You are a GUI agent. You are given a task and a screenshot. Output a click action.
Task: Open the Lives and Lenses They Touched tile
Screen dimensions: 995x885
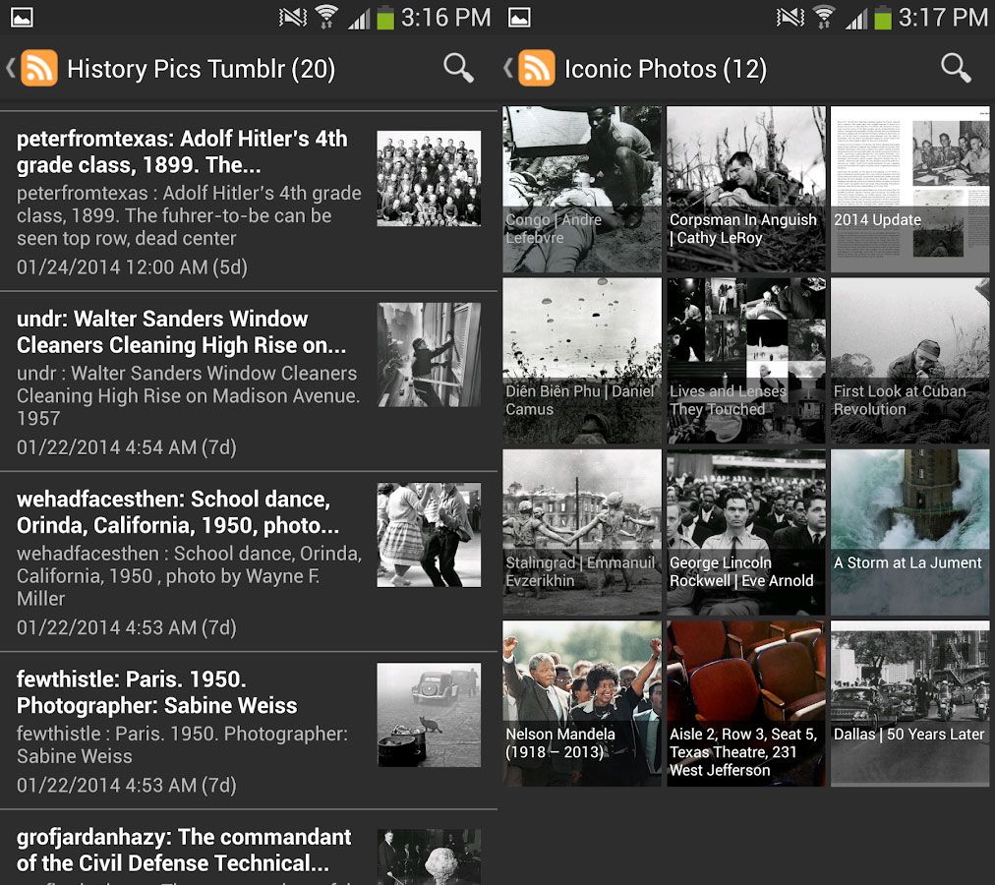coord(746,361)
